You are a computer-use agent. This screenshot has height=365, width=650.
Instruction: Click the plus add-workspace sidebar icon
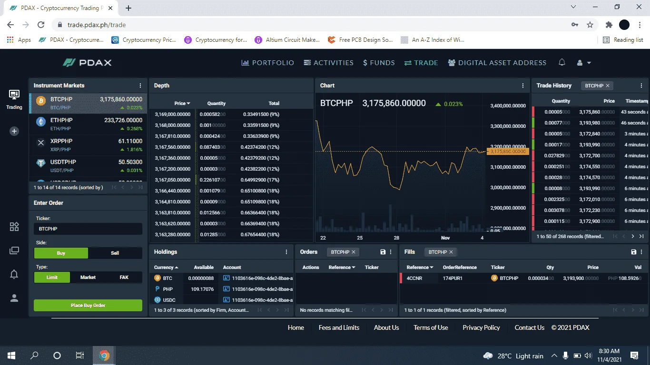tap(14, 131)
